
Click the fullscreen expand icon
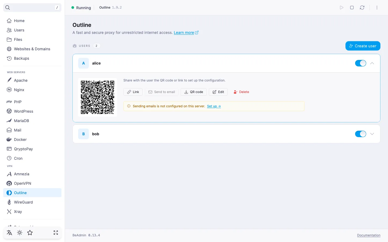56,233
